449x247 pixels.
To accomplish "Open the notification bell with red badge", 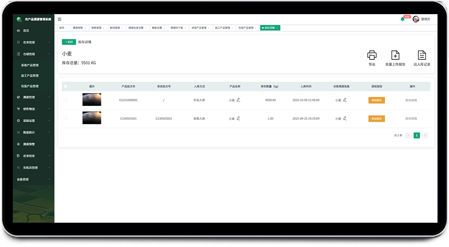I will pos(403,19).
